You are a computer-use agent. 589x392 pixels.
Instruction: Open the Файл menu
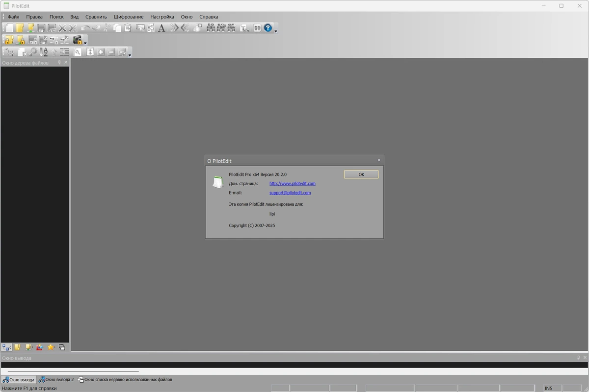tap(13, 17)
